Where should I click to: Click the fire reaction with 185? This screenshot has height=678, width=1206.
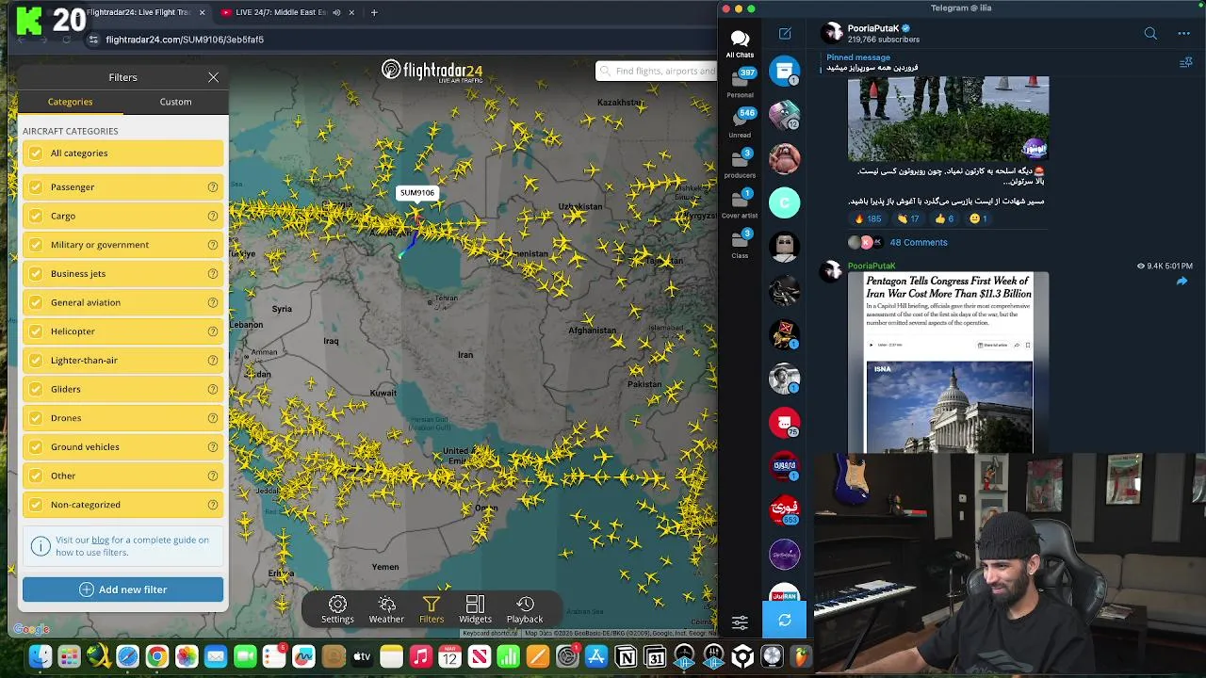click(x=868, y=218)
